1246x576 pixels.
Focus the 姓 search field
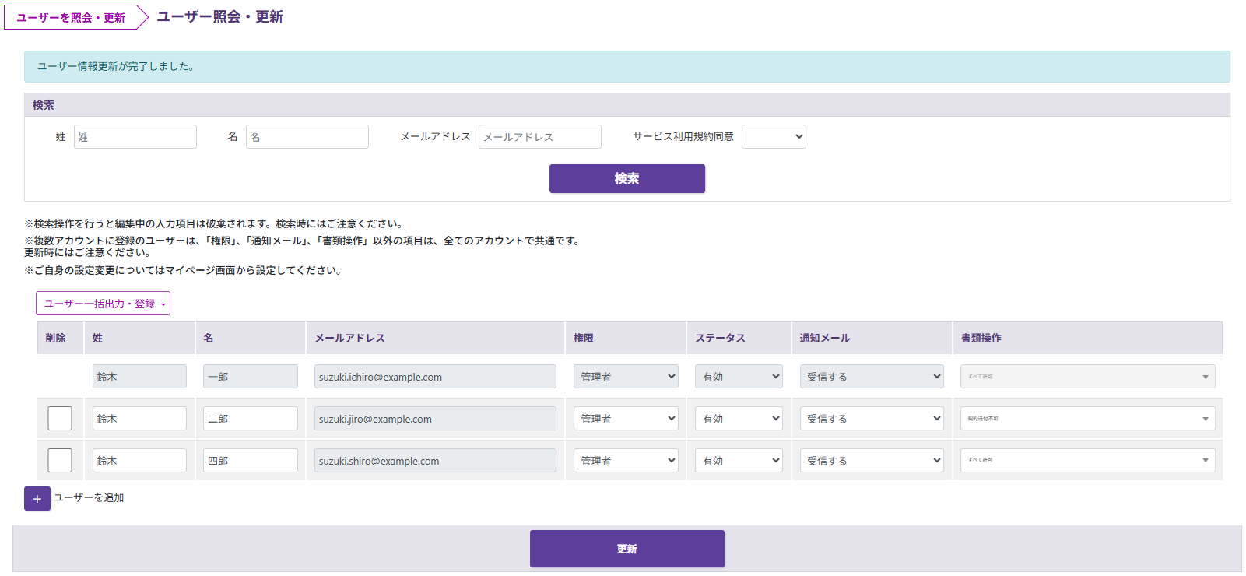pos(135,136)
